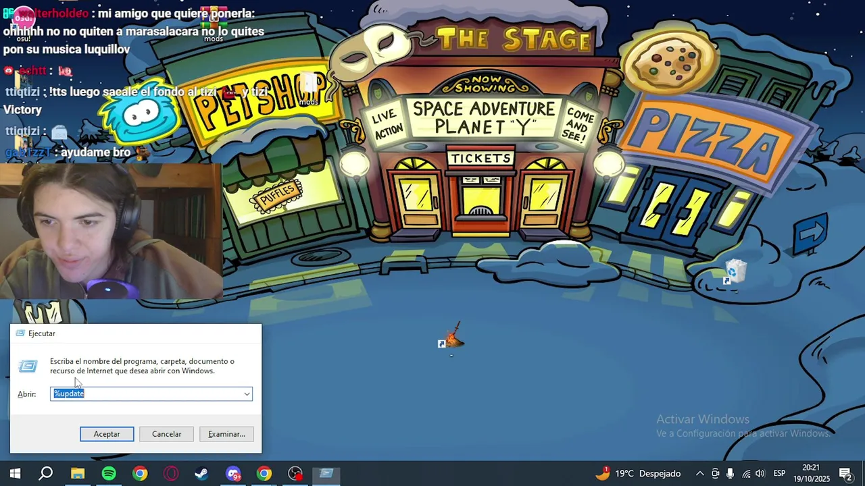
Task: Open the Chrome icon beside Discord
Action: pos(264,474)
